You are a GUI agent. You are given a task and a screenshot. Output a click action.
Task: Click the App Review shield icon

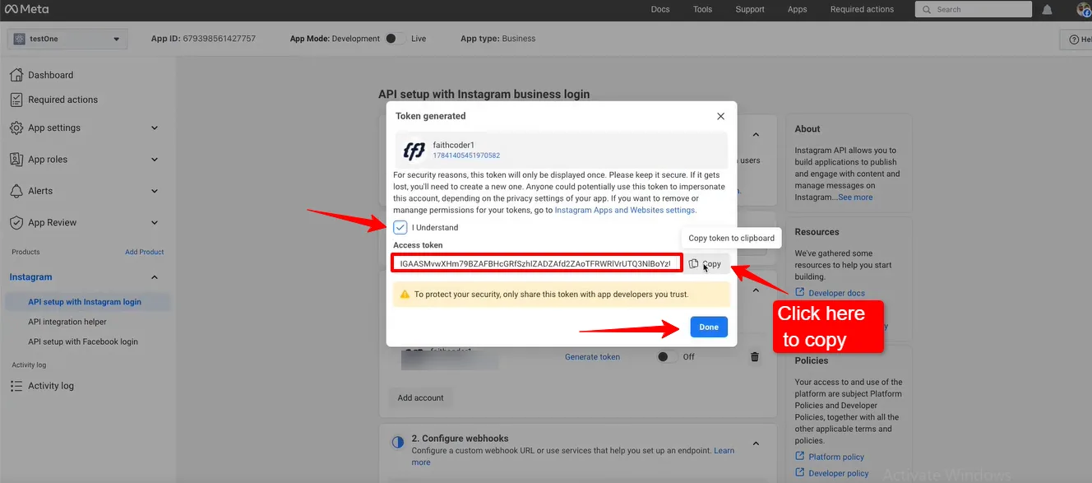[x=16, y=222]
